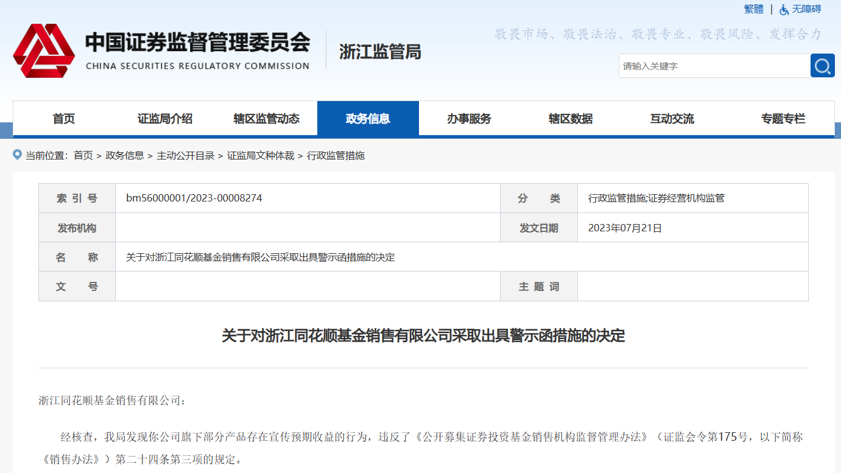Type in the 请输入关键字 search field

point(714,66)
